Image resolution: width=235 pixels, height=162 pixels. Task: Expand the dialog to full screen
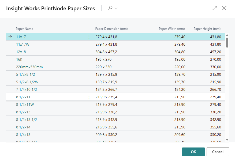214,8
